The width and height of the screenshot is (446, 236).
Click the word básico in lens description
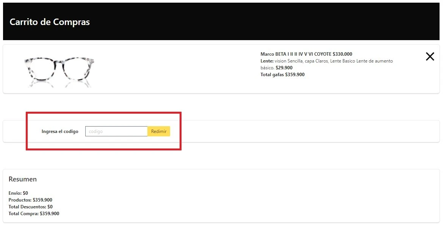click(267, 68)
